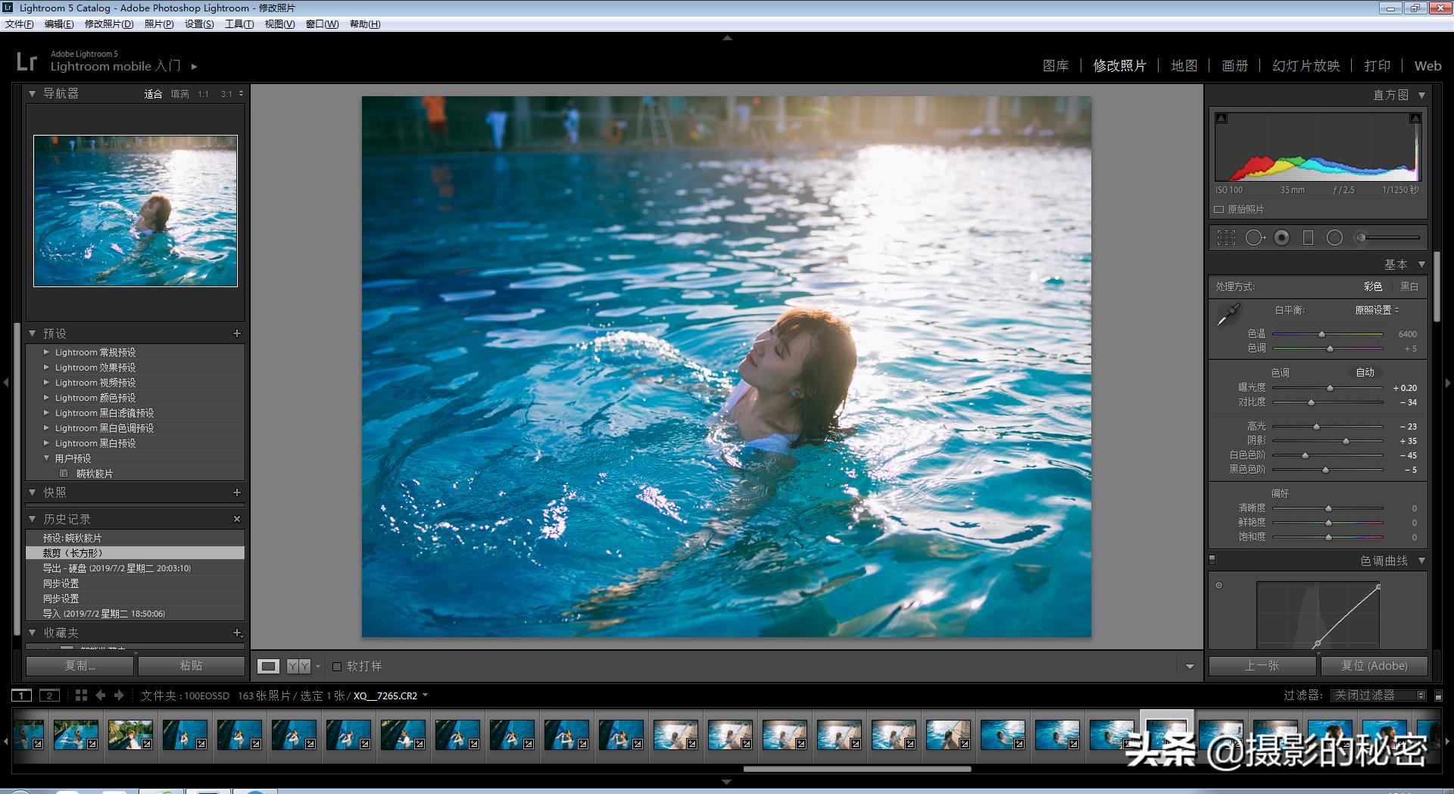Click the 上一张 previous button
Viewport: 1454px width, 794px height.
coord(1262,665)
